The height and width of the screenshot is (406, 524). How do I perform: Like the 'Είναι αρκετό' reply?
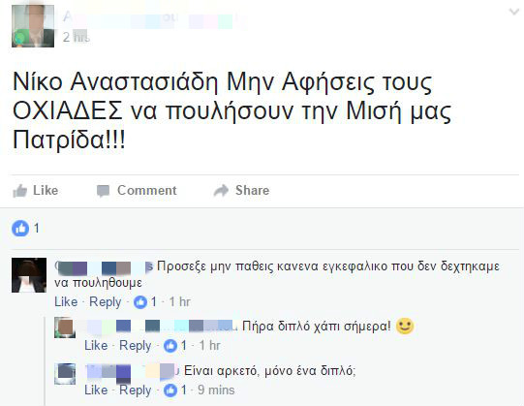(96, 390)
